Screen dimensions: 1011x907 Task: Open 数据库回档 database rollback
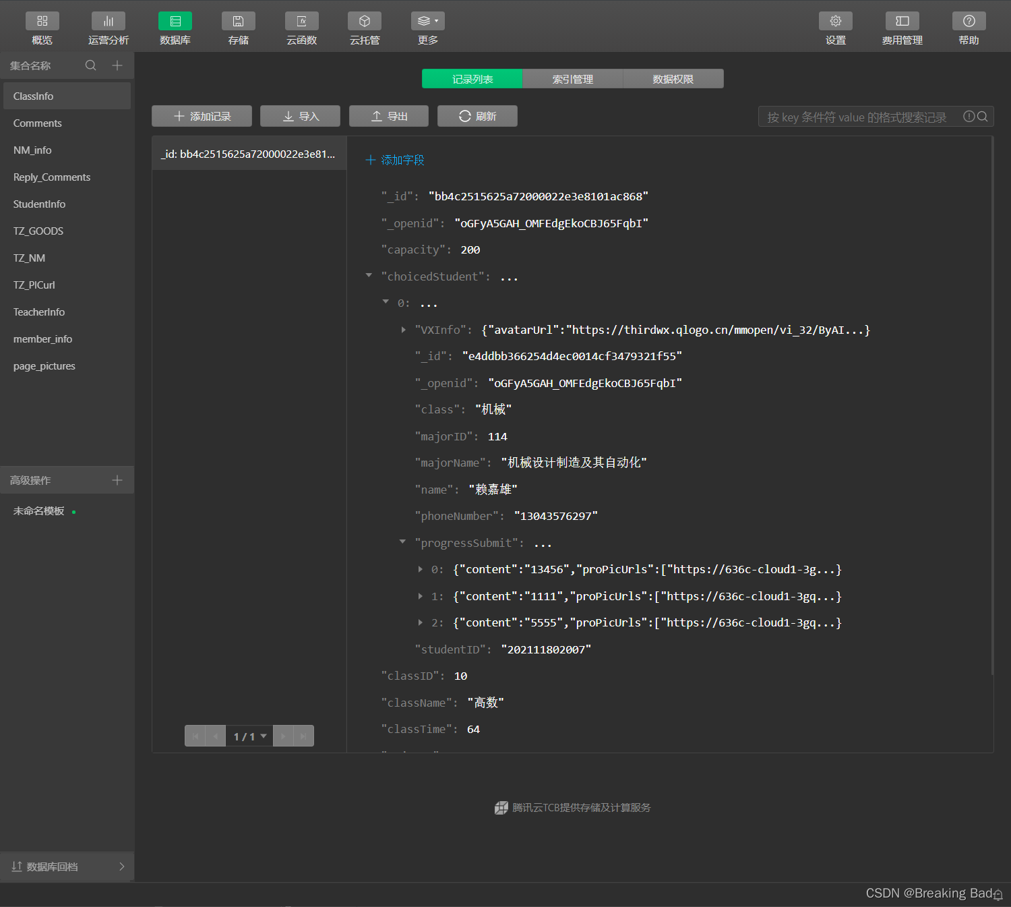click(x=67, y=867)
